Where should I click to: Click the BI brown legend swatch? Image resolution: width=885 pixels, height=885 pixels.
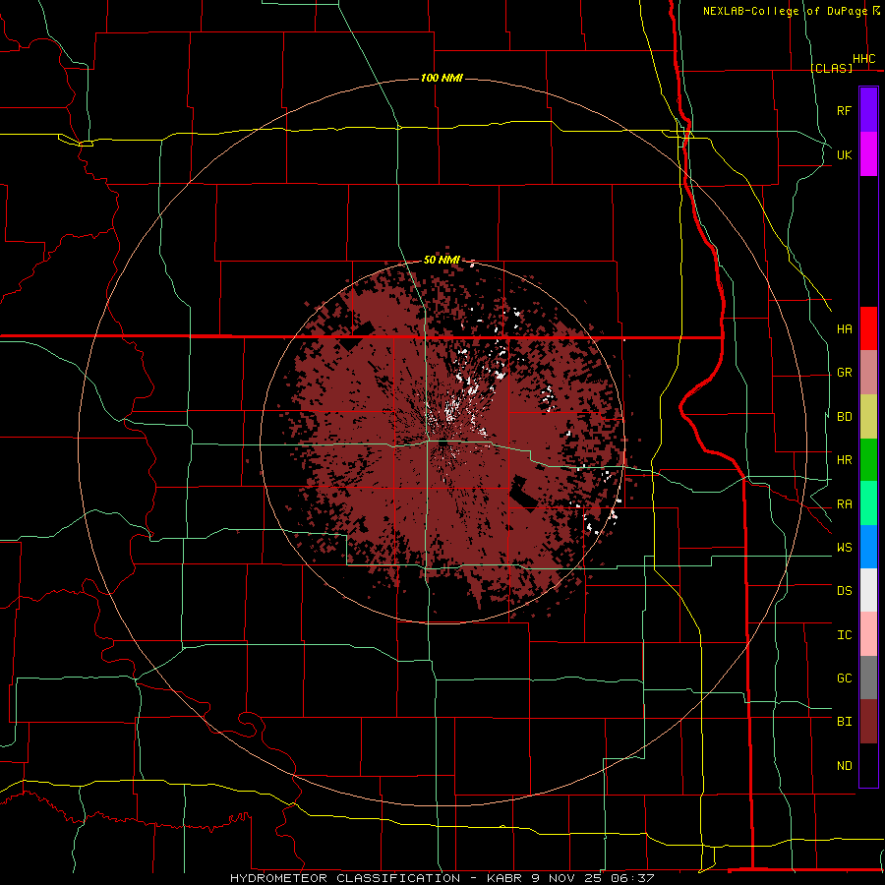pyautogui.click(x=868, y=722)
